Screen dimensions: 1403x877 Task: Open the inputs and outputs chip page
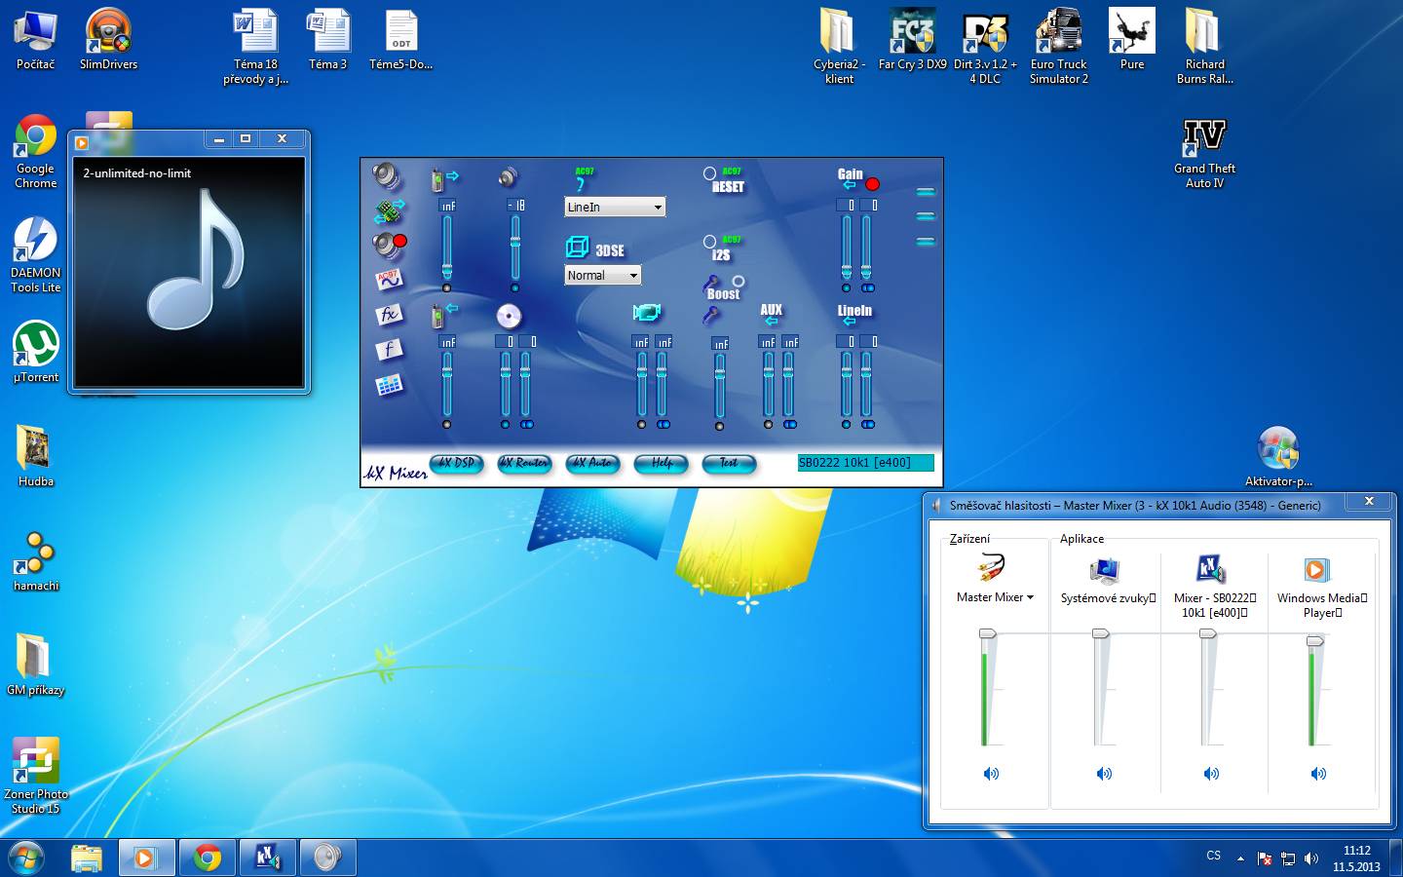click(x=389, y=210)
